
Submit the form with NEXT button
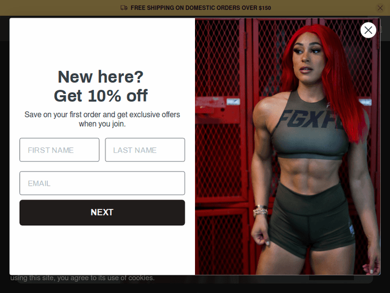click(x=102, y=212)
